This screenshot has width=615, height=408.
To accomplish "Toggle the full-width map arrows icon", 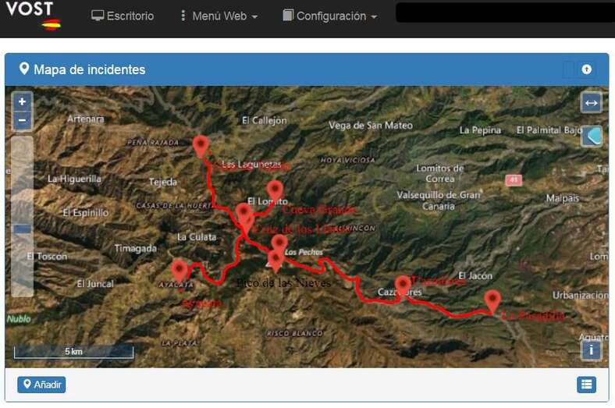I will tap(591, 103).
